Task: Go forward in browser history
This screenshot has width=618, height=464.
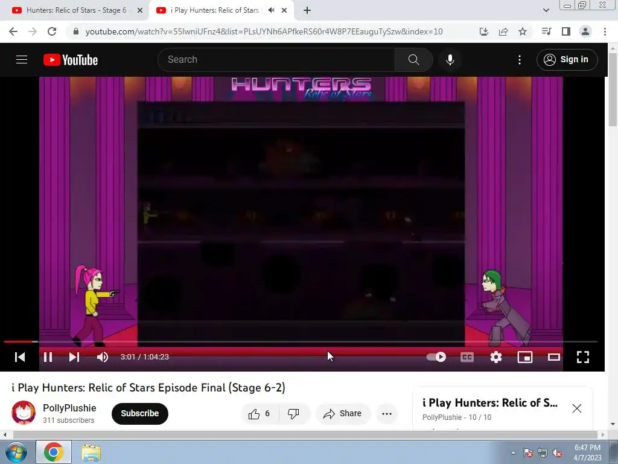Action: tap(33, 31)
